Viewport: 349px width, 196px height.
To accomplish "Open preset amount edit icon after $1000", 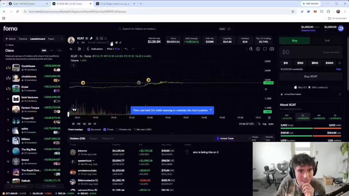I will 340,63.
